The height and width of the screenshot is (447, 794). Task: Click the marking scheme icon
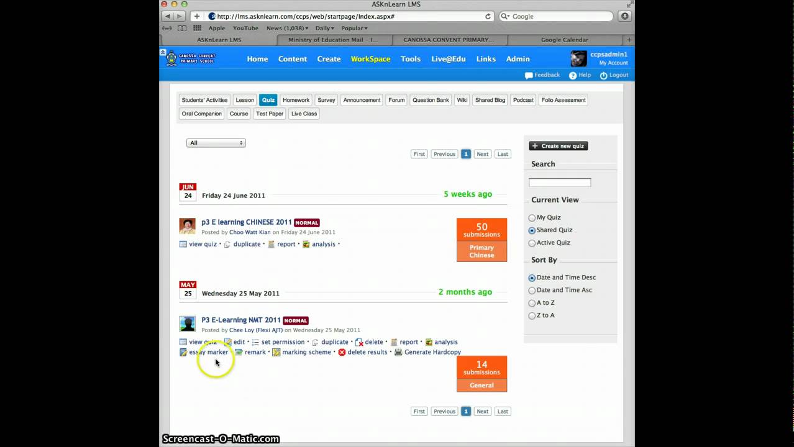tap(276, 352)
